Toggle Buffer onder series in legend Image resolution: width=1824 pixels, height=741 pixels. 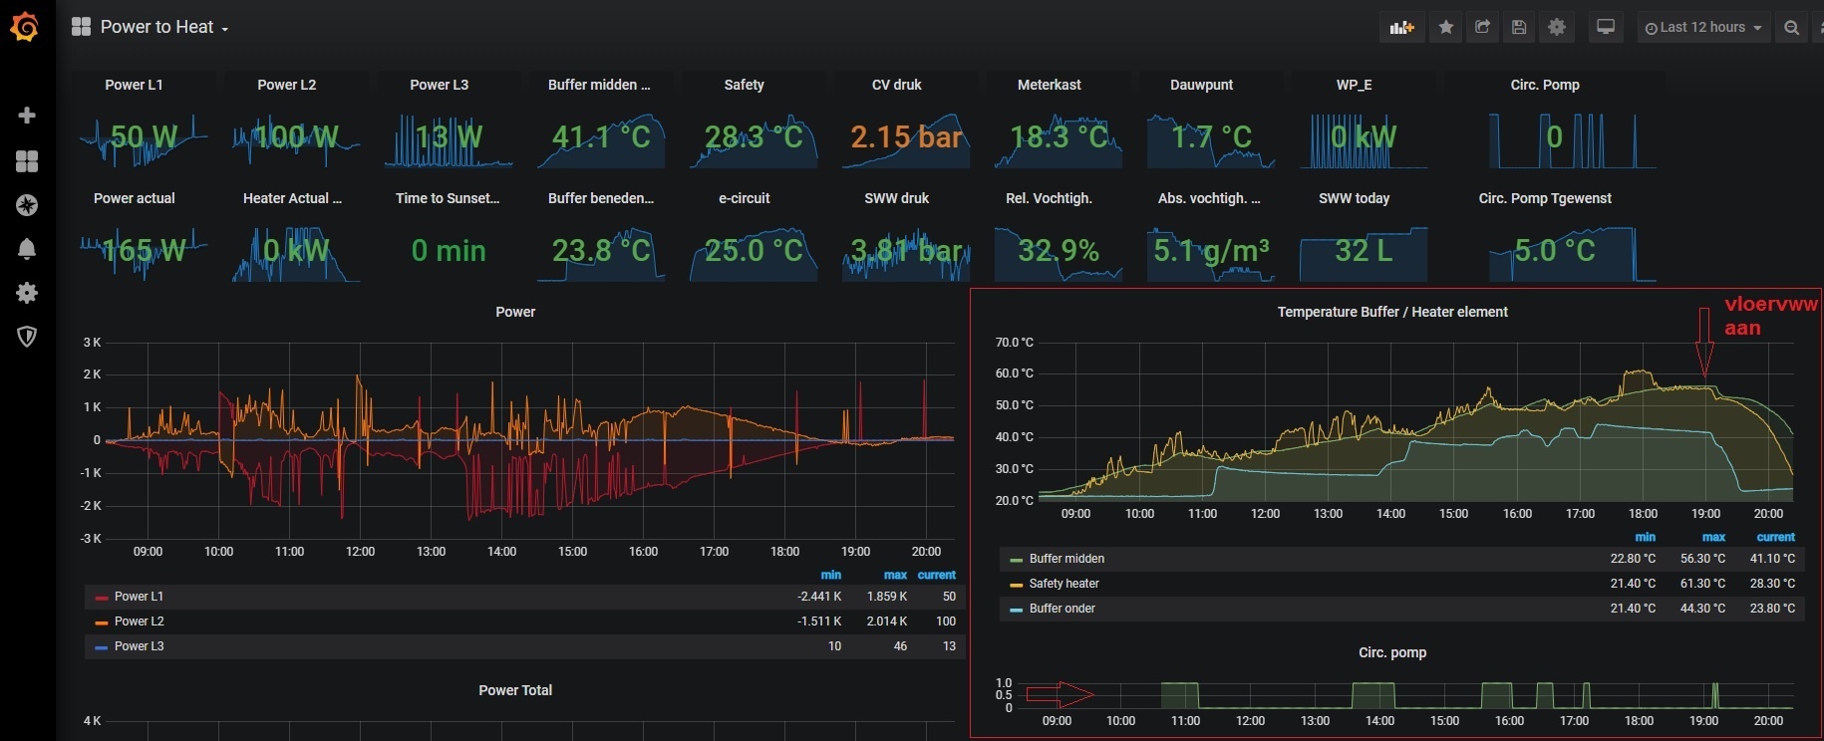click(1062, 609)
